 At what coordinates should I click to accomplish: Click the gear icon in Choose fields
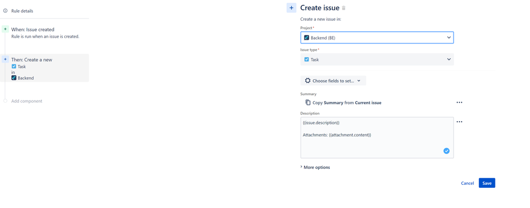pos(307,80)
